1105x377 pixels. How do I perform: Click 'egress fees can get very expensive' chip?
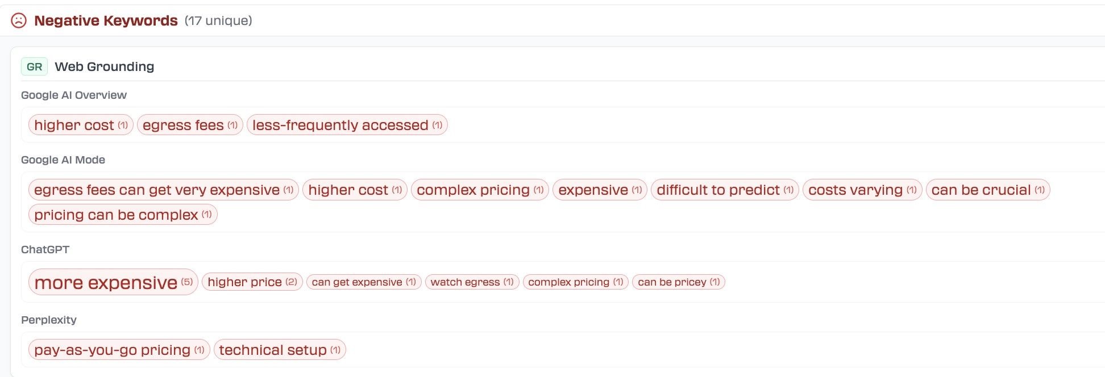click(163, 190)
